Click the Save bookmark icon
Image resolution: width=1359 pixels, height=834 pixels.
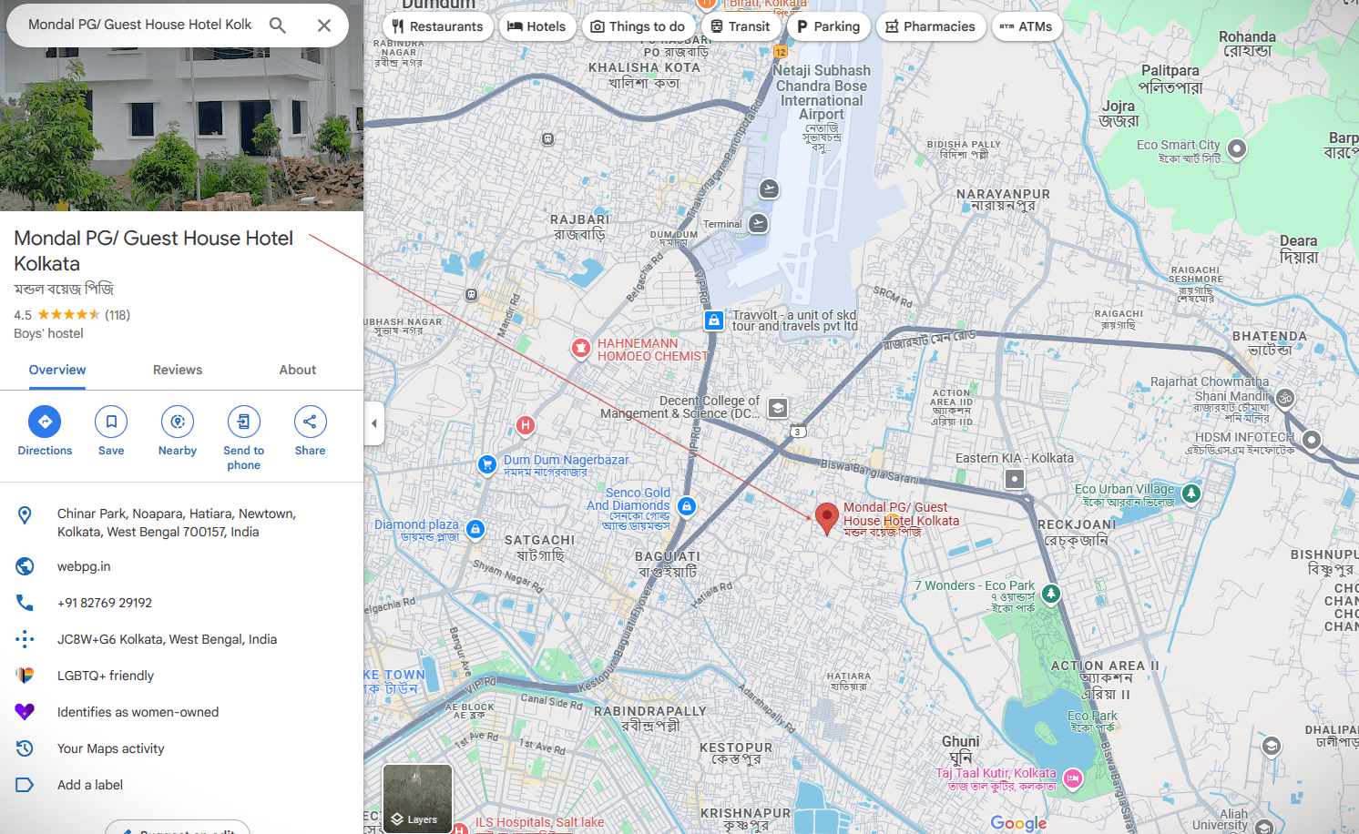(x=111, y=422)
